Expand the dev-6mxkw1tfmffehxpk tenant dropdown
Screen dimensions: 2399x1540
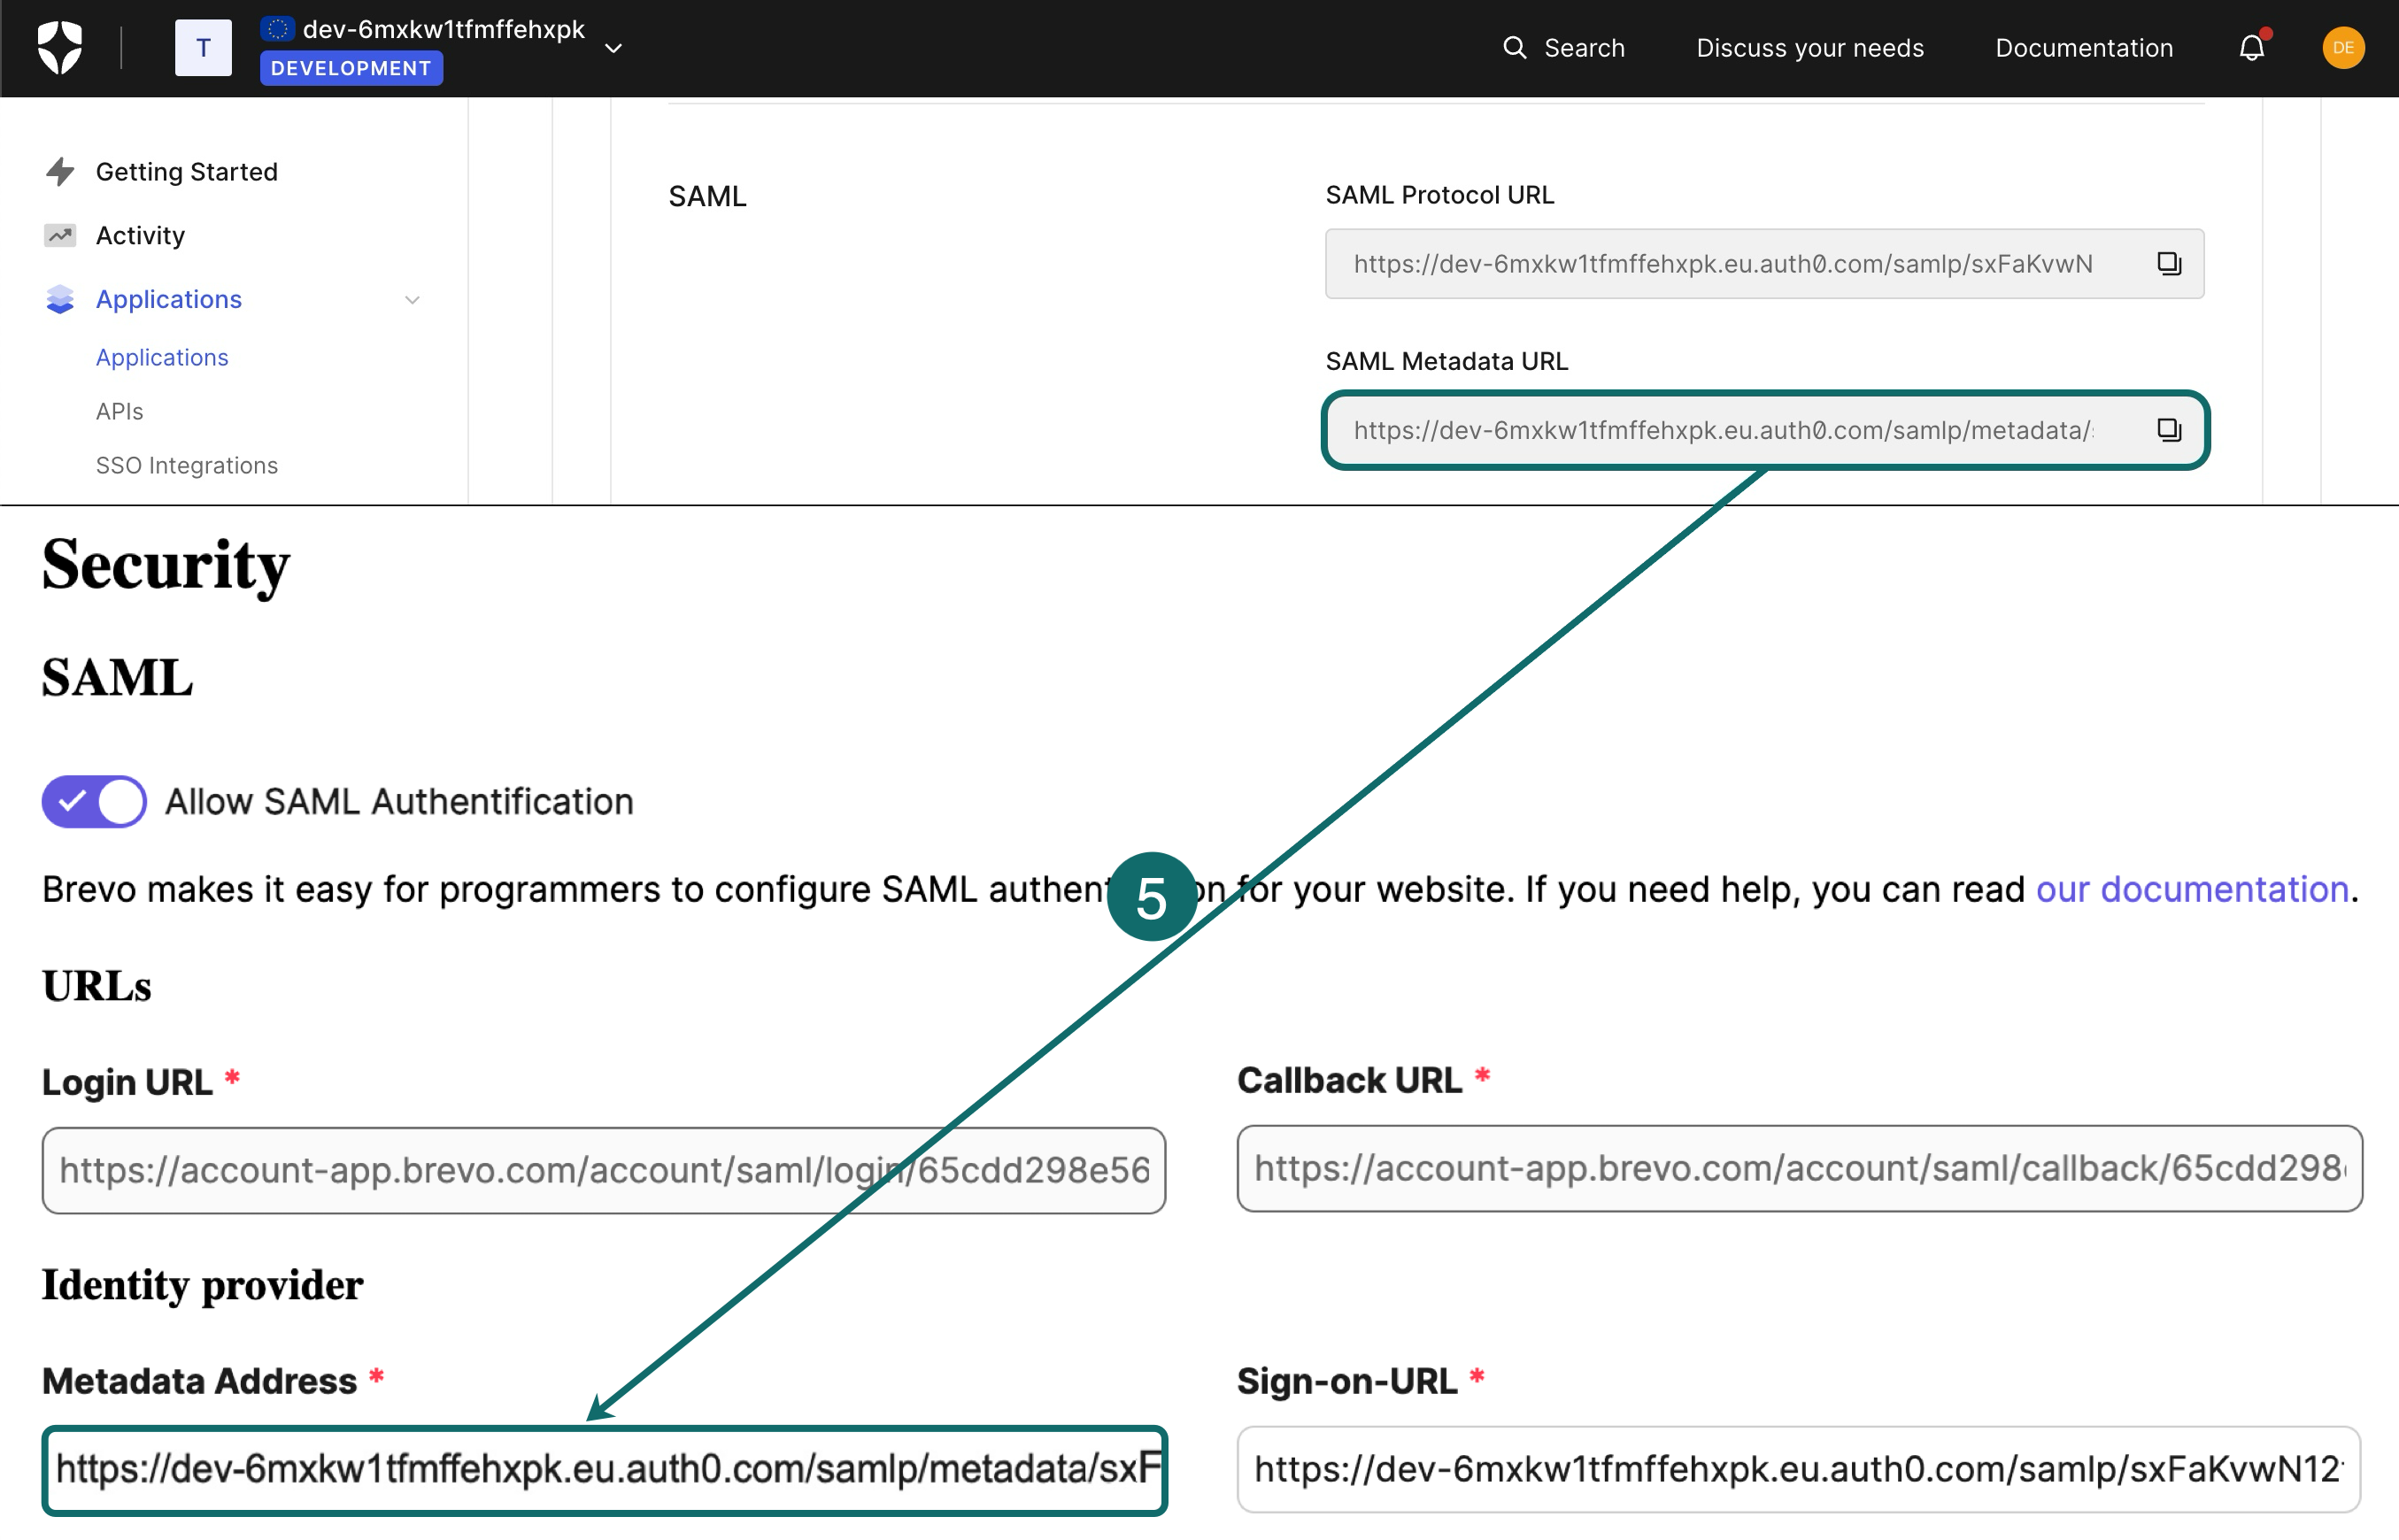(614, 47)
